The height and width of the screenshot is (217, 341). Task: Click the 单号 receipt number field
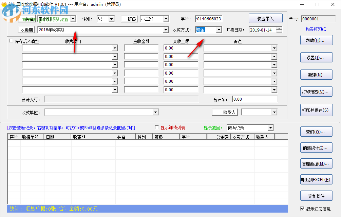pos(318,19)
